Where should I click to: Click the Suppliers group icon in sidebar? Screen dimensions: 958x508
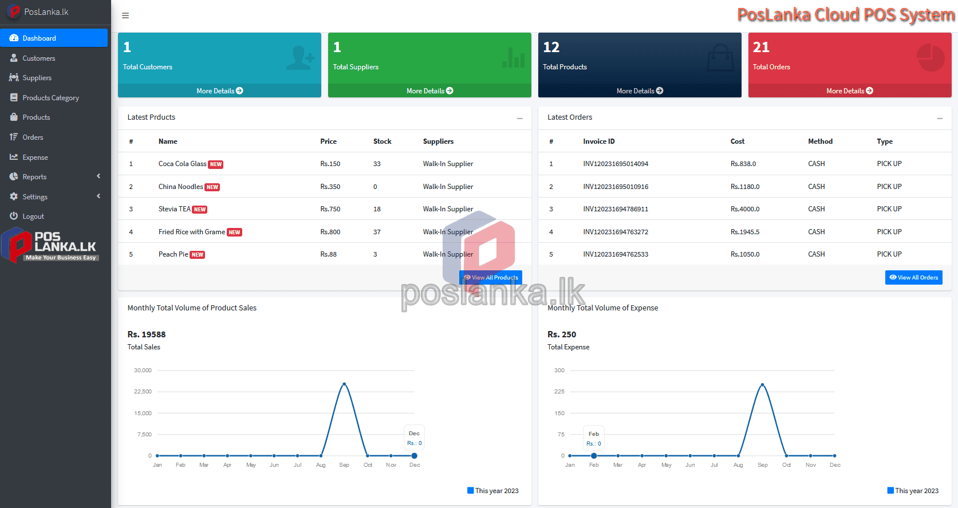(14, 78)
